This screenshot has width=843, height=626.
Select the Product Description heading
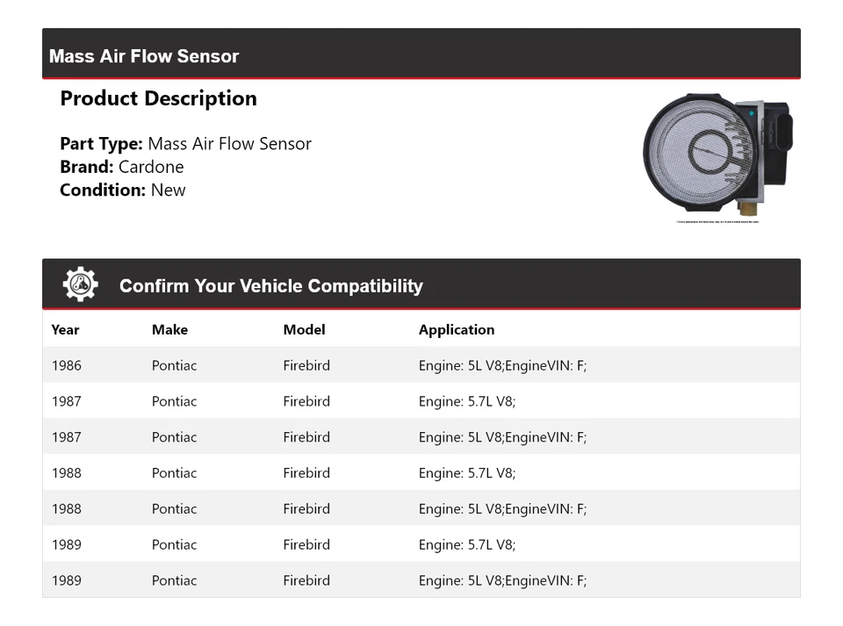click(159, 98)
